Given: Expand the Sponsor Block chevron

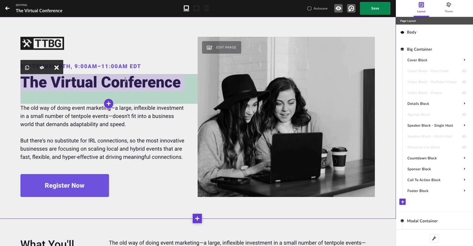Looking at the screenshot, I should click(x=464, y=169).
